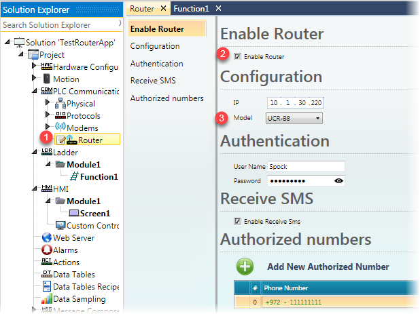420x314 pixels.
Task: Expand the Physical tree node
Action: click(x=48, y=104)
